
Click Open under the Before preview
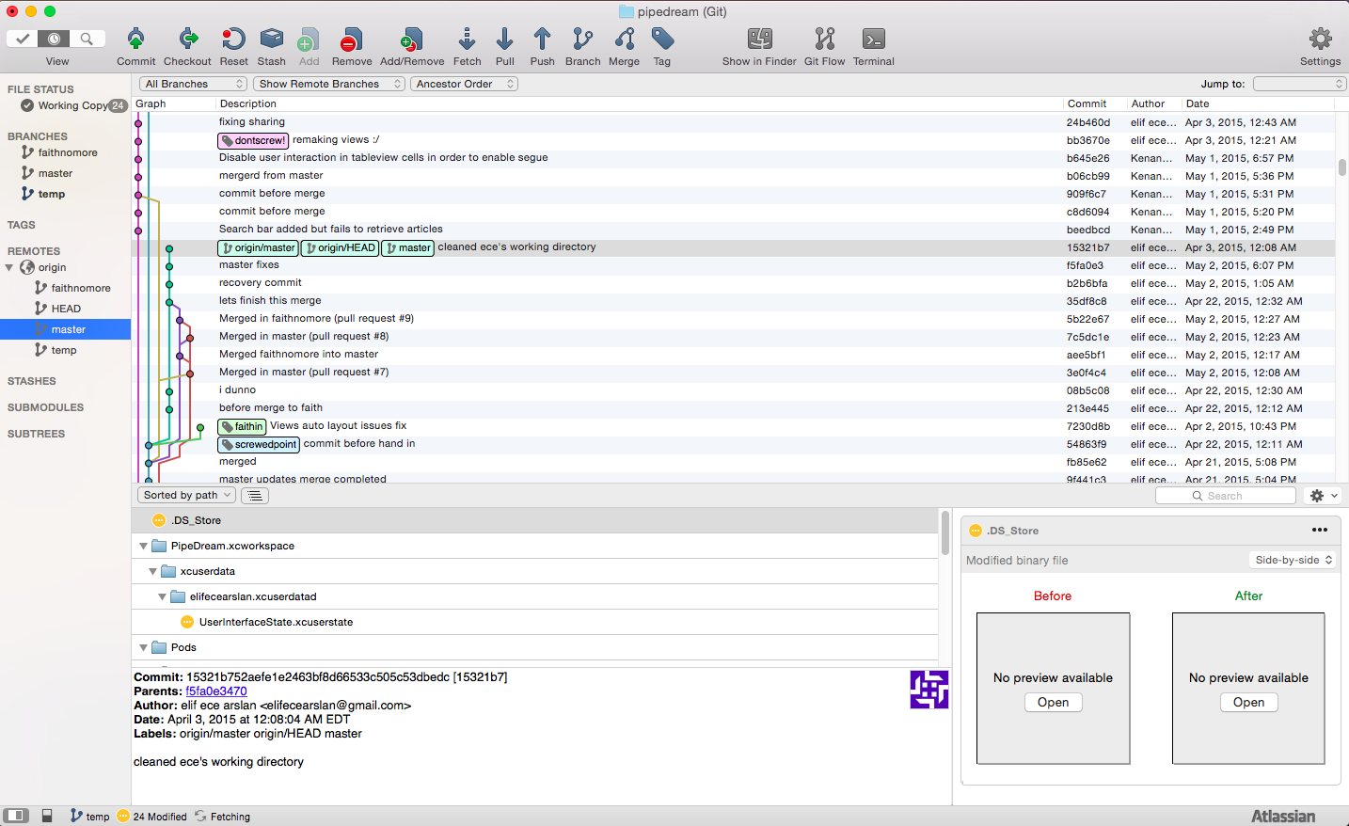coord(1053,703)
